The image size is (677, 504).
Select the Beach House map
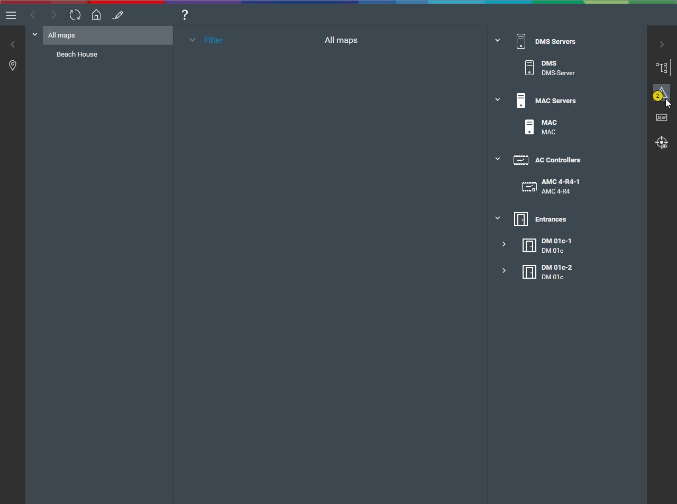click(77, 54)
